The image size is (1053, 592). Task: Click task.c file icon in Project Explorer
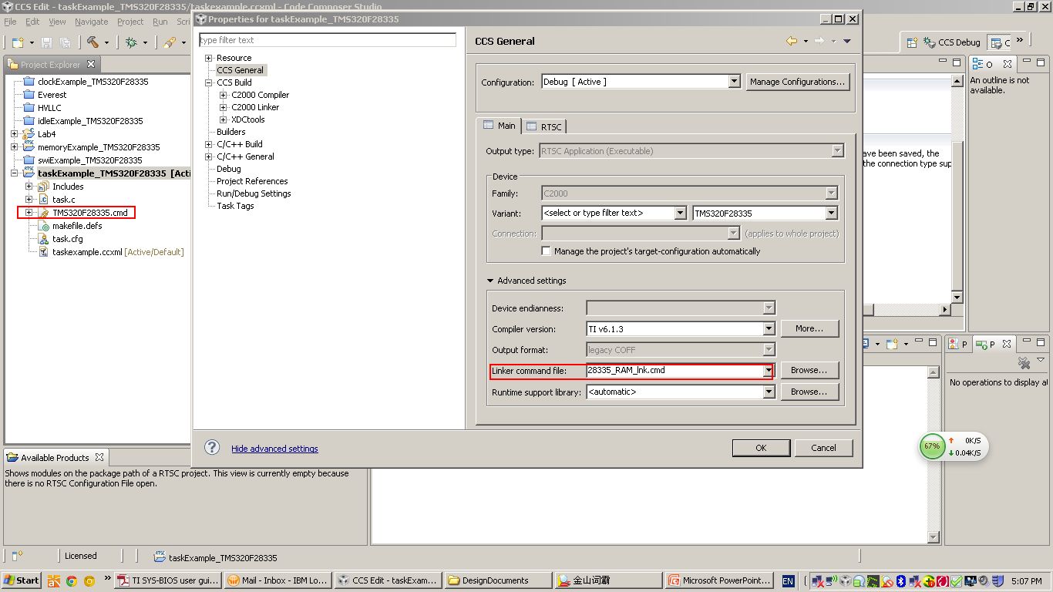(x=44, y=200)
